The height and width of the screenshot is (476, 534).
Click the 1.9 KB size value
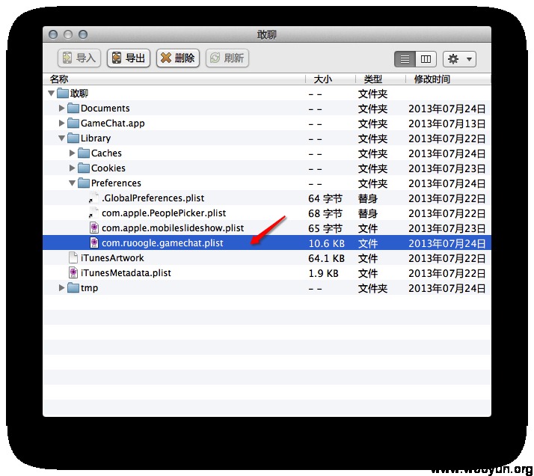click(324, 273)
